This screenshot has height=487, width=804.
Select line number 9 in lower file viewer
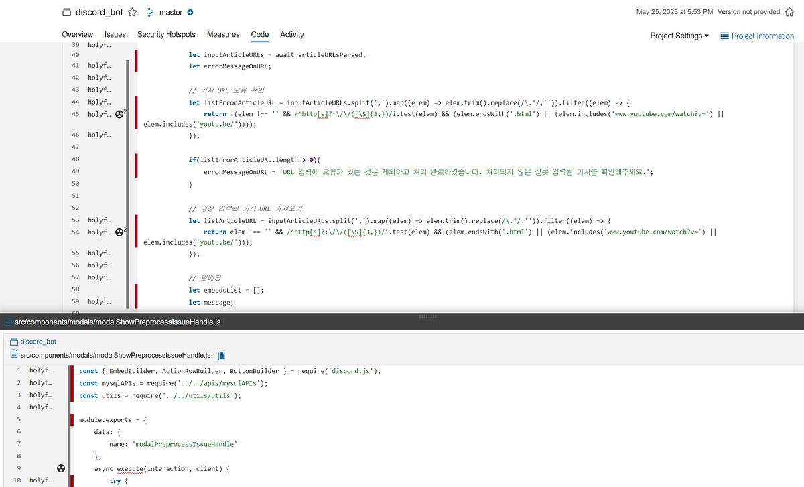coord(19,468)
